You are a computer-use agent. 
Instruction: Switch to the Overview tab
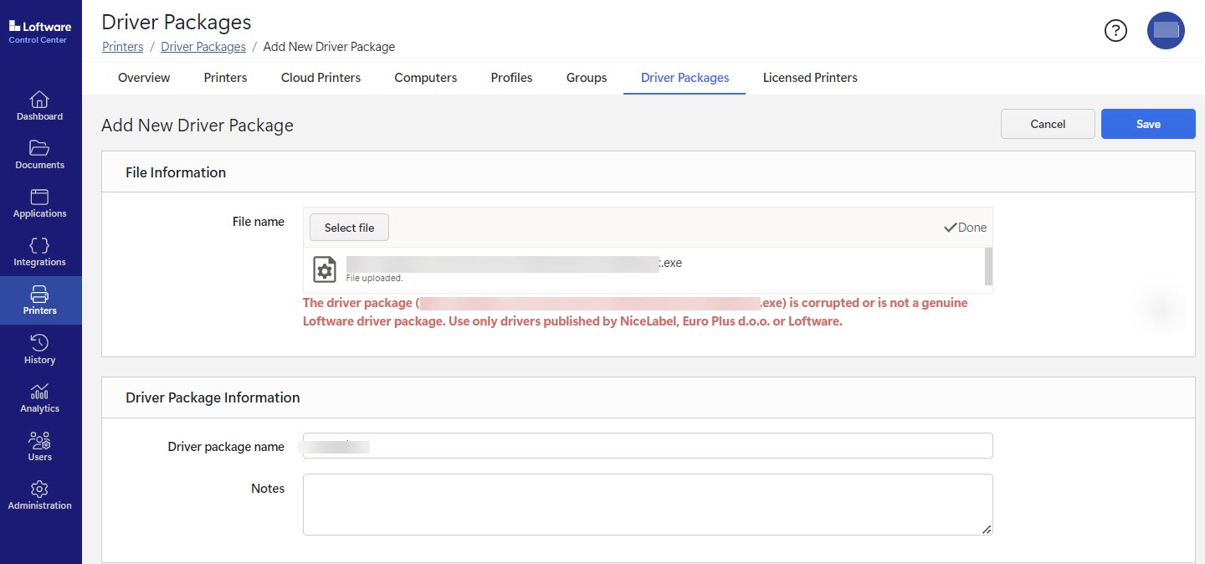coord(144,78)
